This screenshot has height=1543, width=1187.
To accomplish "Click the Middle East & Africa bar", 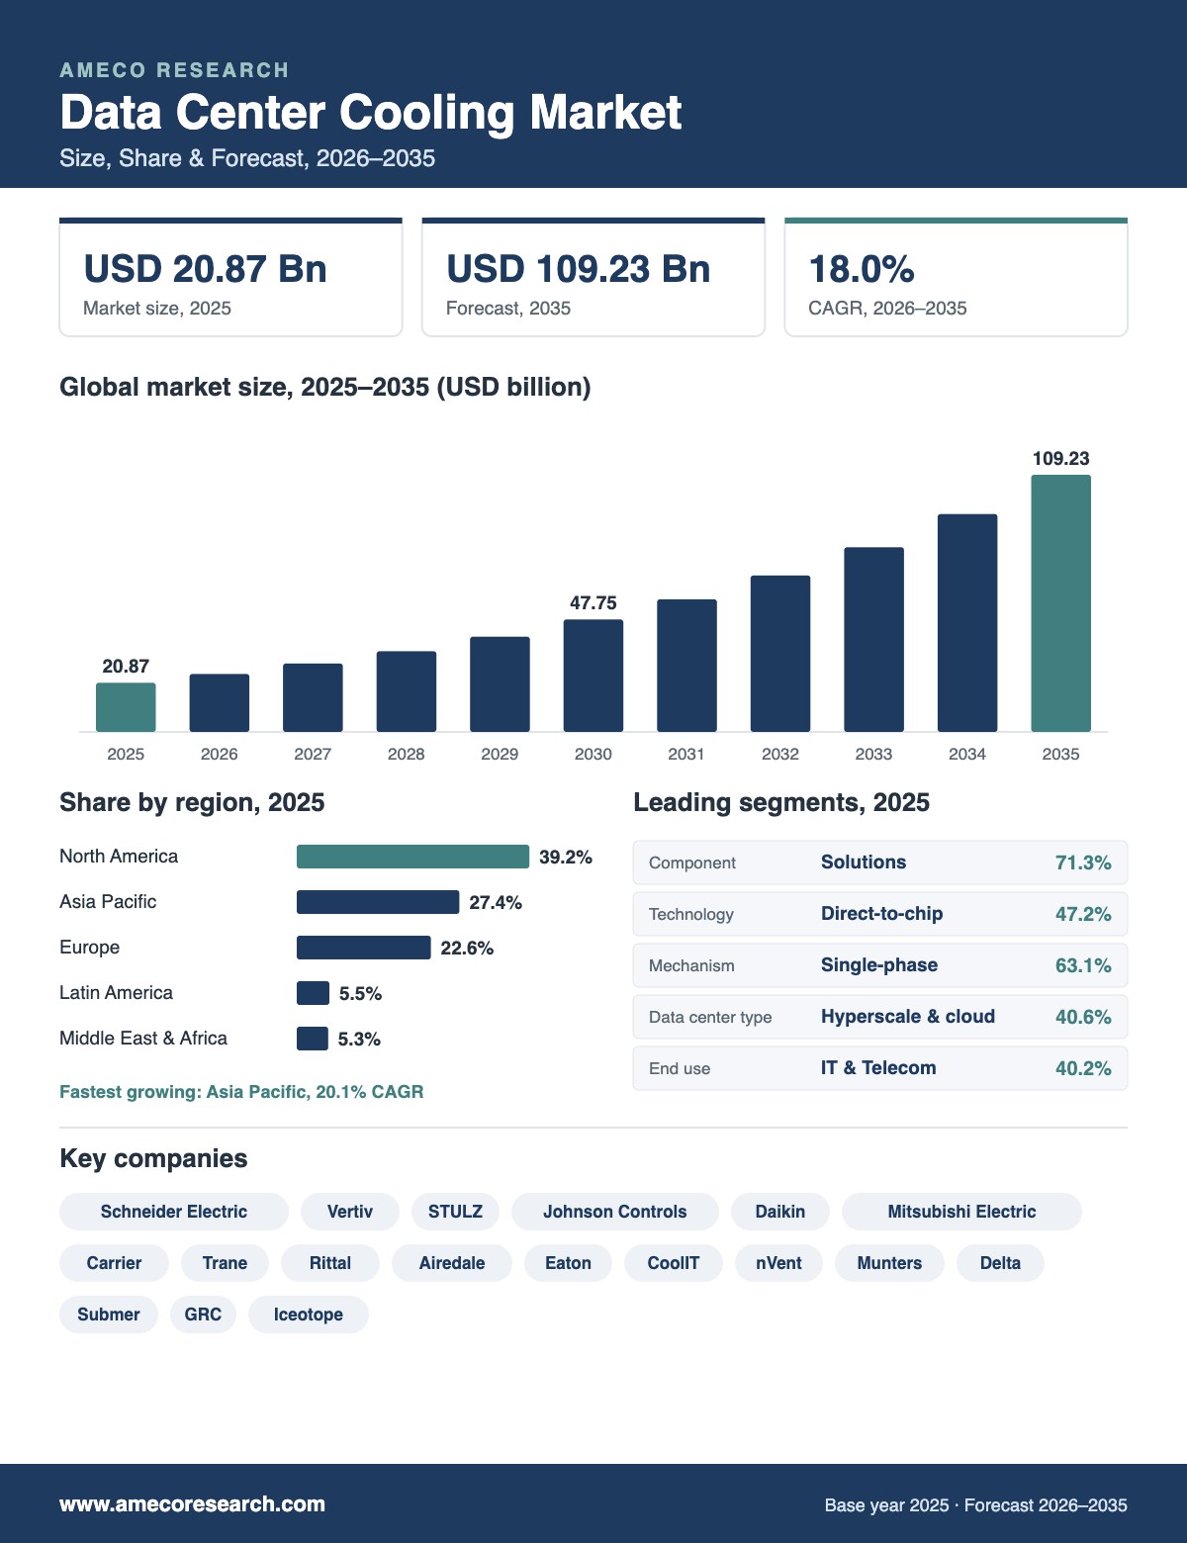I will point(313,1039).
